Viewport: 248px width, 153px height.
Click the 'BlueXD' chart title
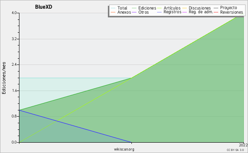pyautogui.click(x=44, y=7)
